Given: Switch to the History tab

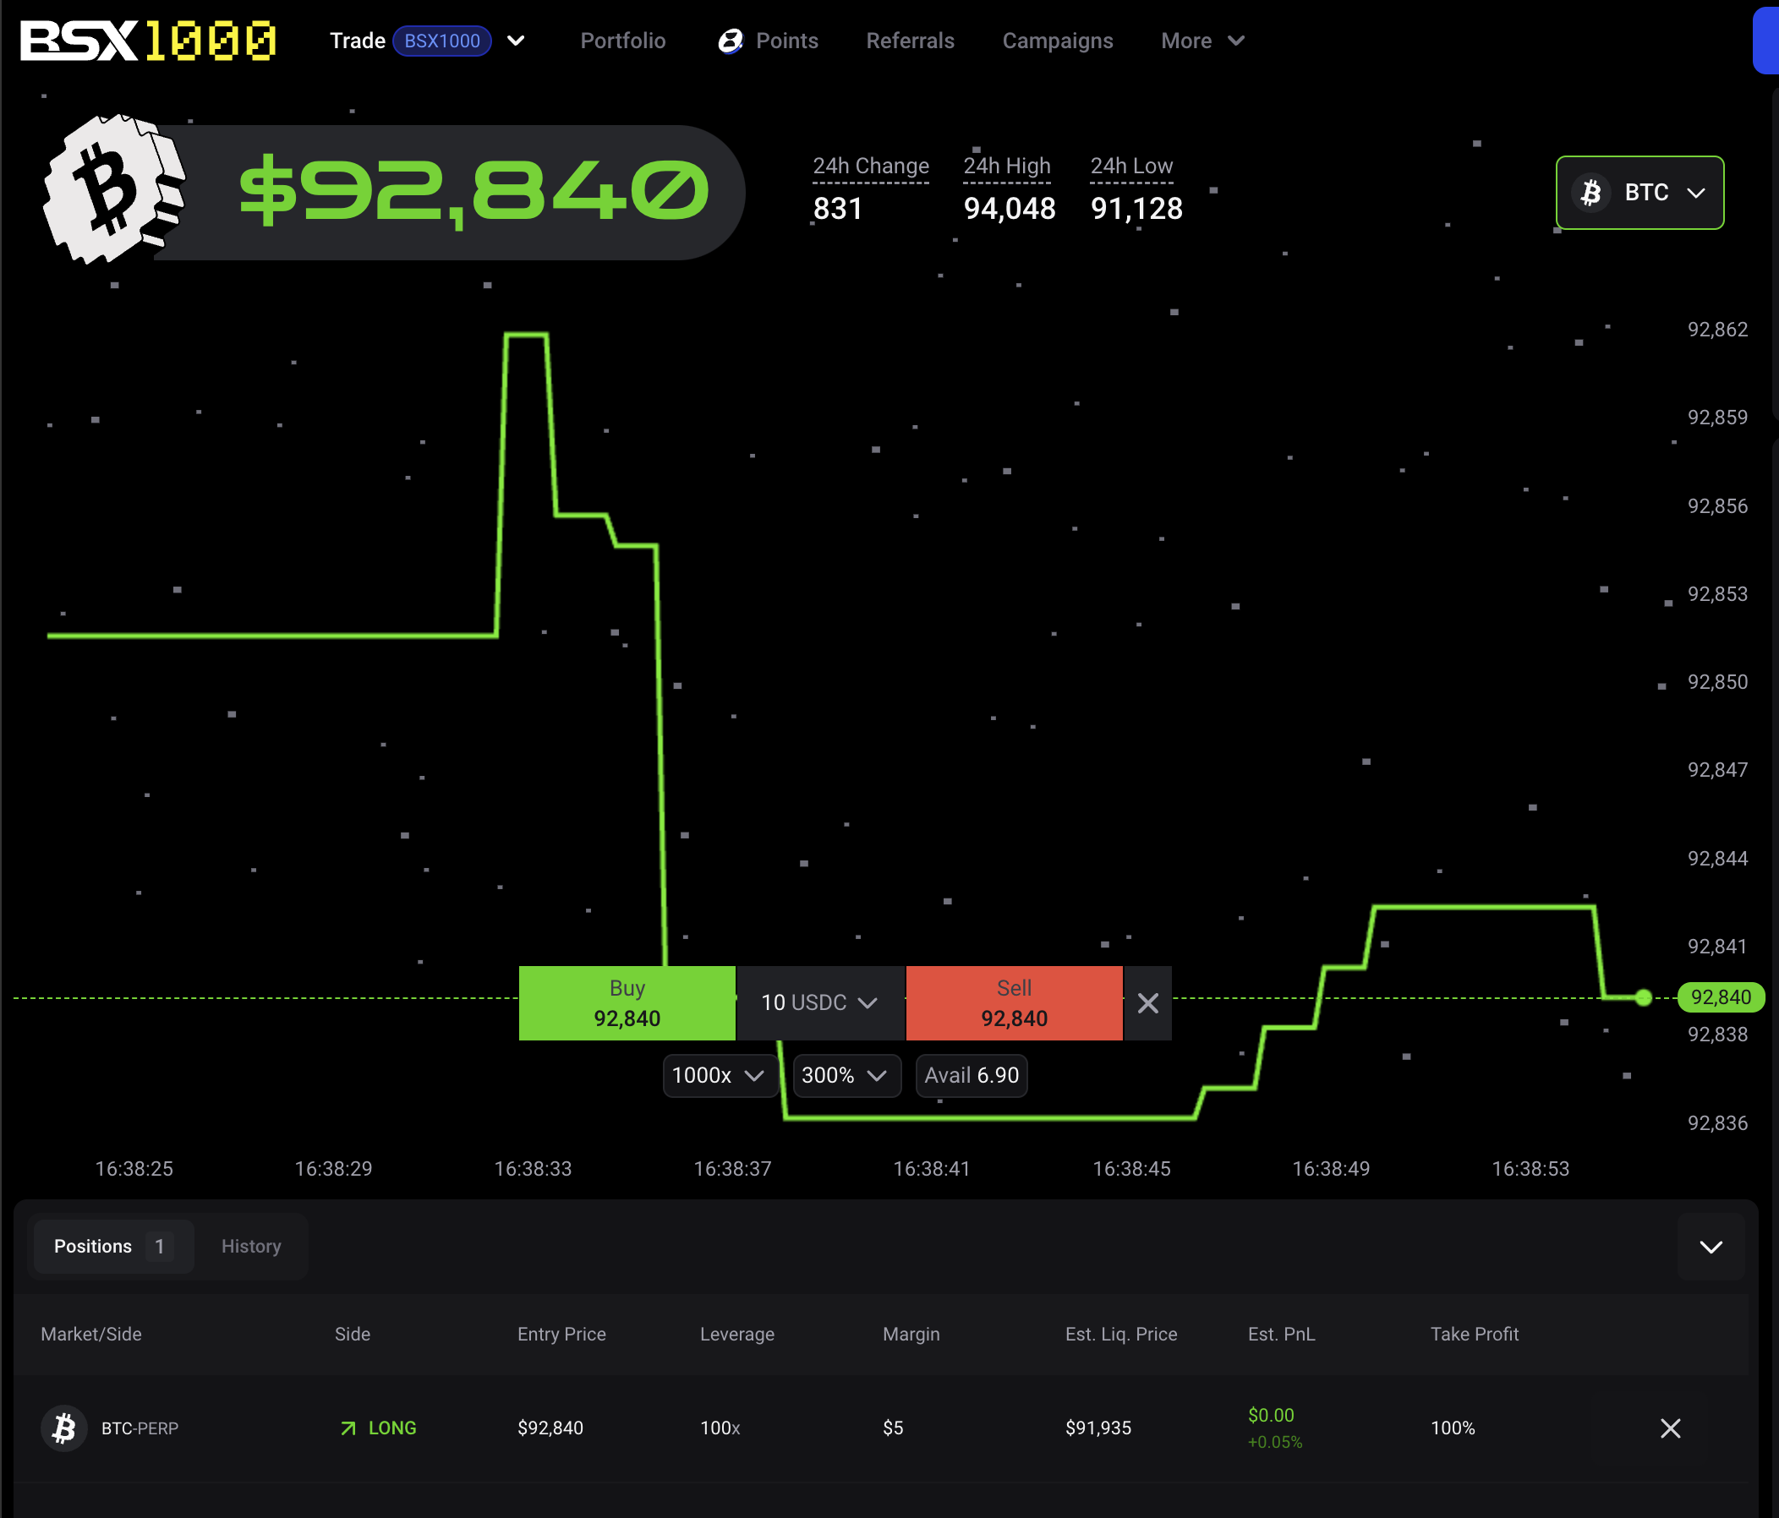Looking at the screenshot, I should point(251,1246).
